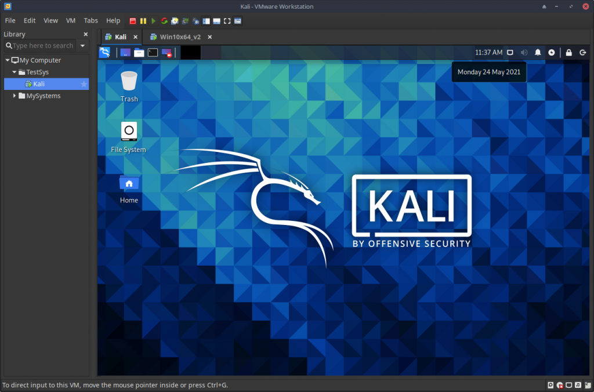Open the File menu
The image size is (594, 392).
point(10,20)
